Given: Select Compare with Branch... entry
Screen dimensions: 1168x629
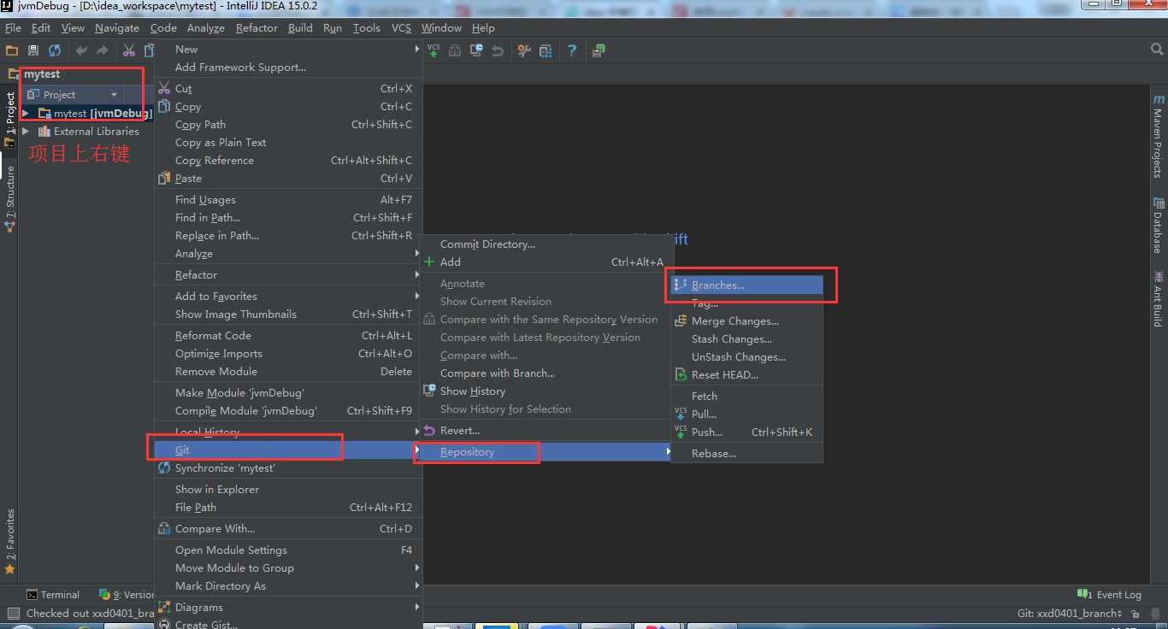Looking at the screenshot, I should [x=546, y=373].
